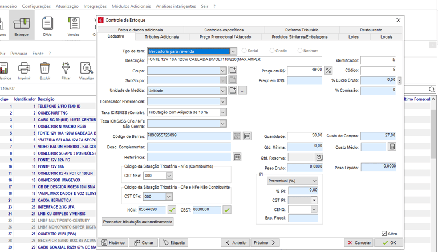Toggle the Ativo checkbox
This screenshot has height=252, width=438.
(384, 234)
